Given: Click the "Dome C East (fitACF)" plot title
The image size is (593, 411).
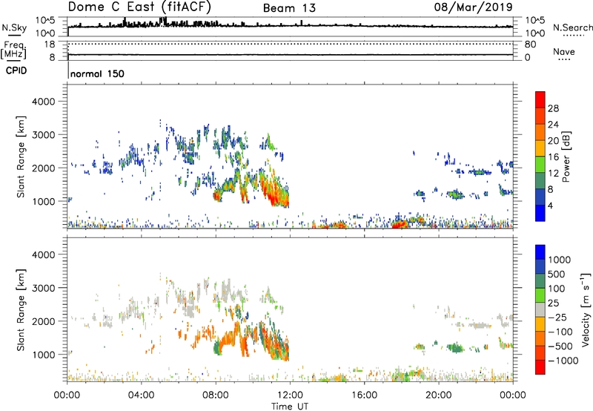Looking at the screenshot, I should coord(139,7).
